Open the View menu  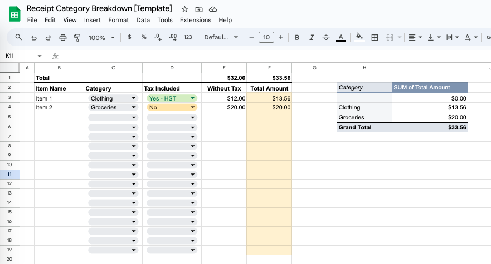pos(70,20)
